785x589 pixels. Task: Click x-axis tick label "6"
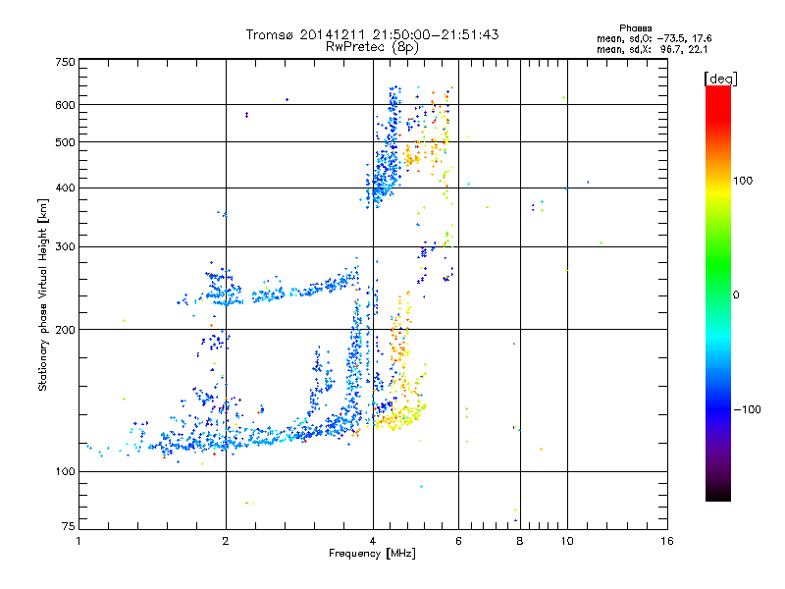coord(458,541)
